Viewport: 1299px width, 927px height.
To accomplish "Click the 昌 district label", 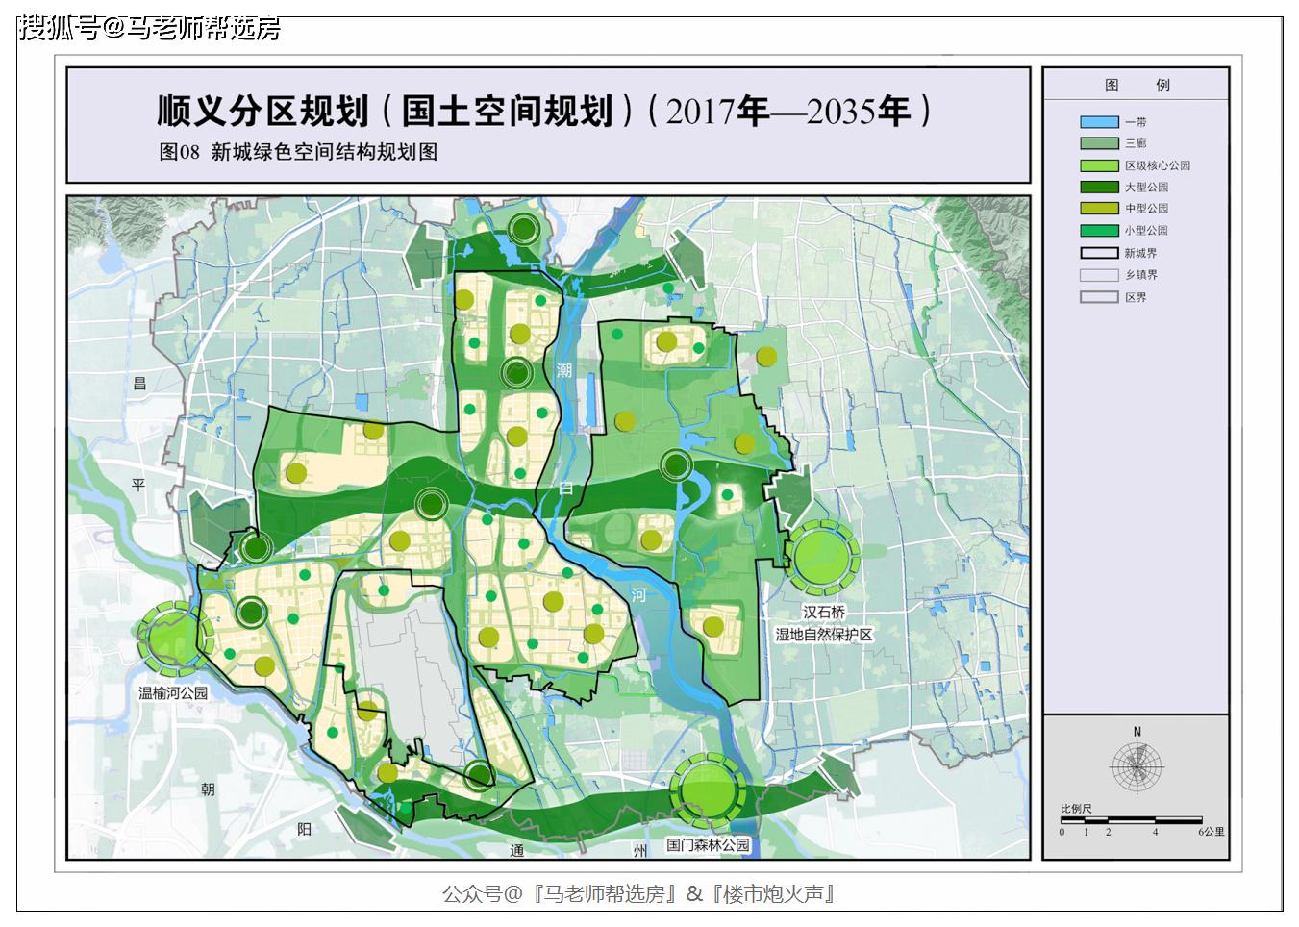I will (140, 383).
